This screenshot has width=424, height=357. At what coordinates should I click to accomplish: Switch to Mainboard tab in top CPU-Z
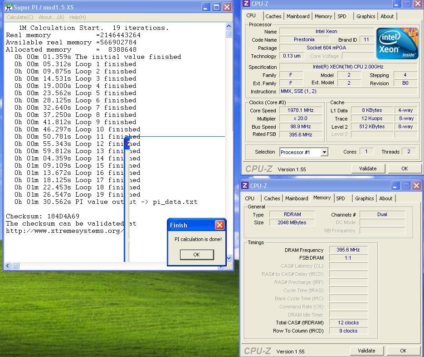pyautogui.click(x=298, y=16)
